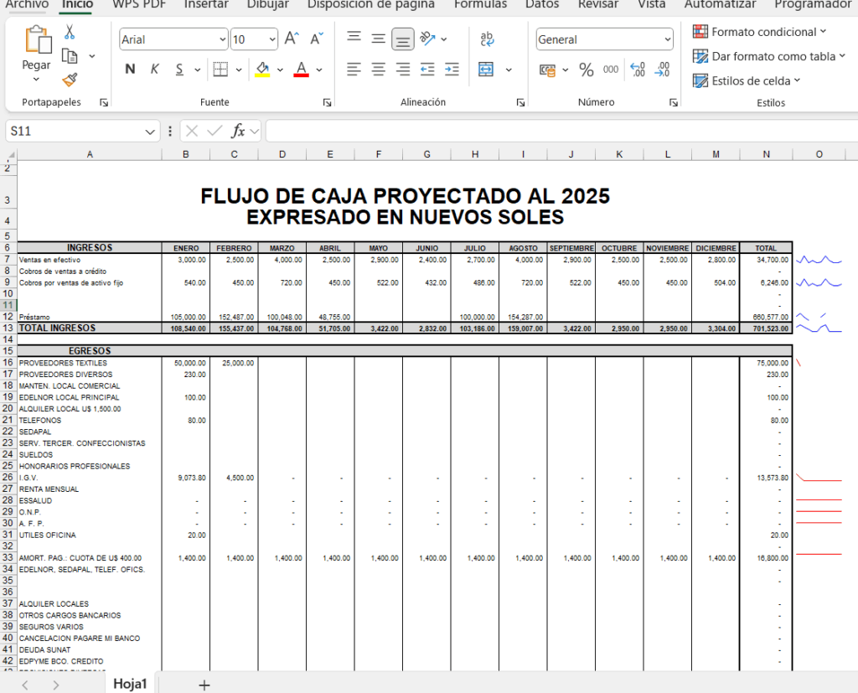The image size is (858, 693).
Task: Click the borders icon
Action: pyautogui.click(x=220, y=70)
